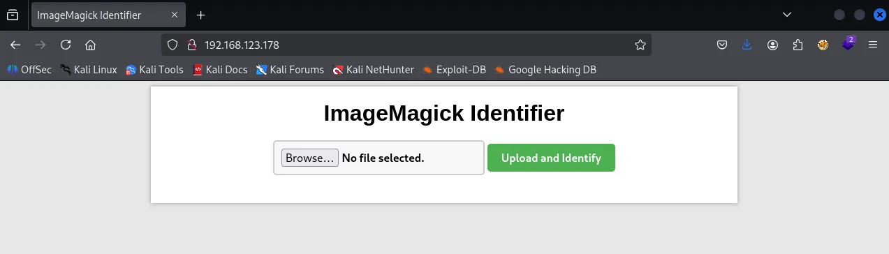The width and height of the screenshot is (889, 254).
Task: Open the Exploit-DB bookmark
Action: [454, 69]
